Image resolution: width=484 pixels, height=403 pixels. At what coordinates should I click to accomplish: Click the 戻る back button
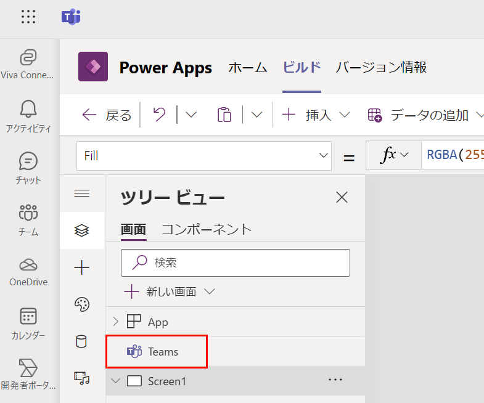tap(107, 115)
